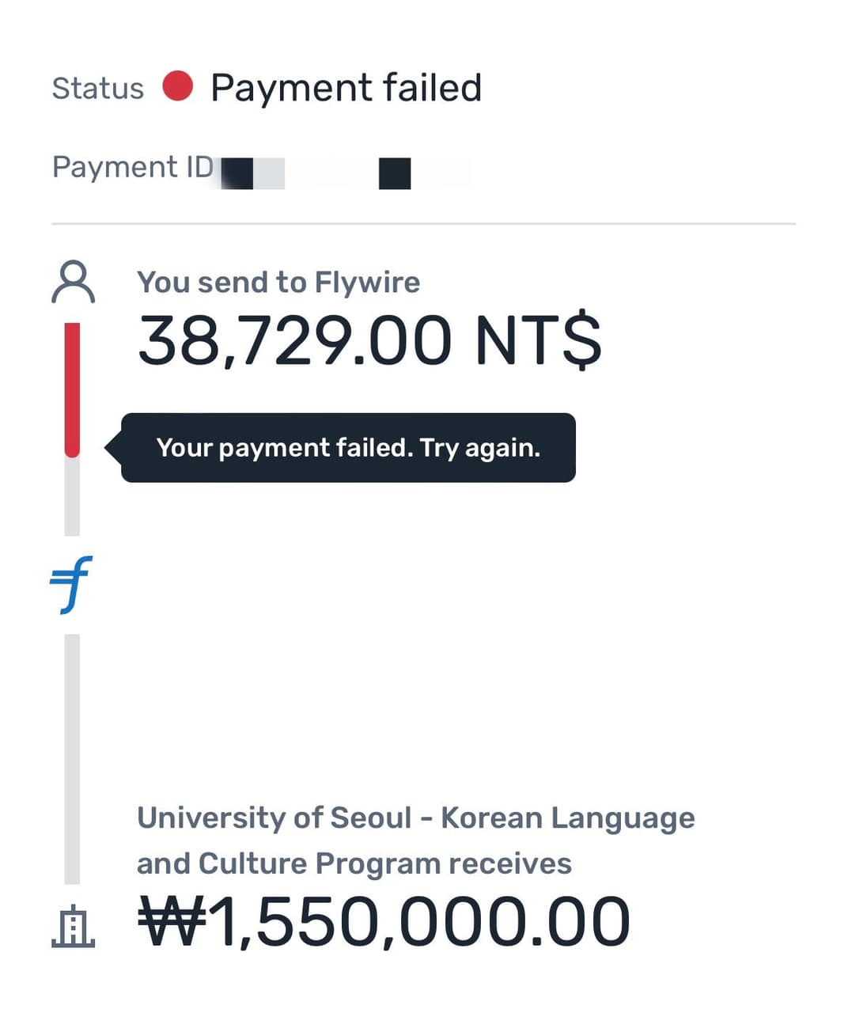Viewport: 848px width, 1013px height.
Task: Click the recipient institution building icon
Action: coord(74,926)
